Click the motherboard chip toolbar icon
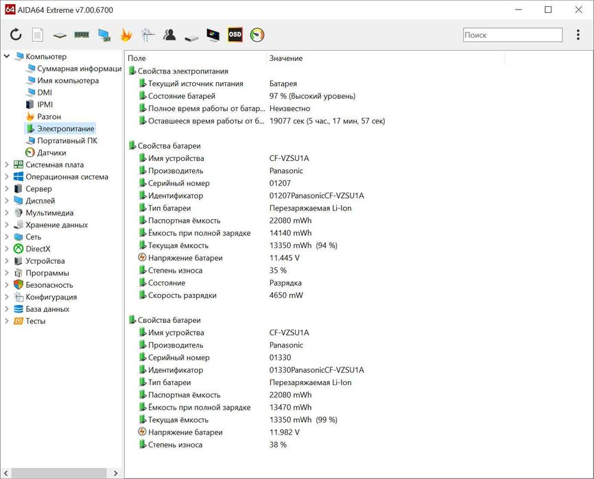 [x=60, y=36]
